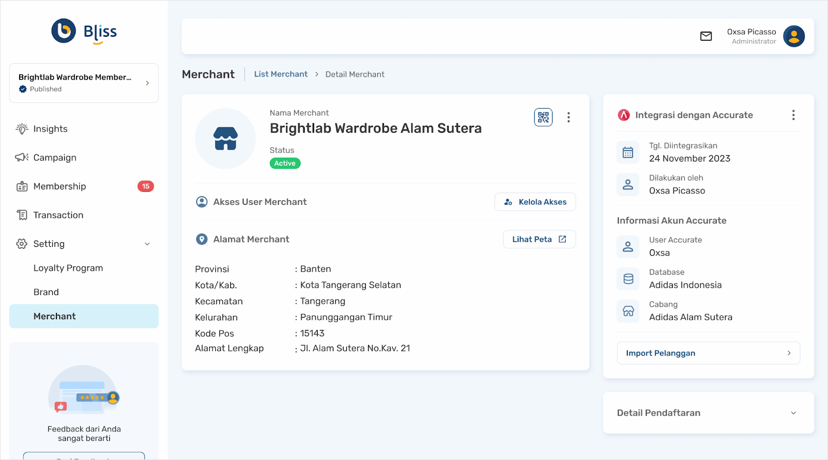Click the Panunggangan Timur value
Image resolution: width=828 pixels, height=460 pixels.
coord(346,317)
